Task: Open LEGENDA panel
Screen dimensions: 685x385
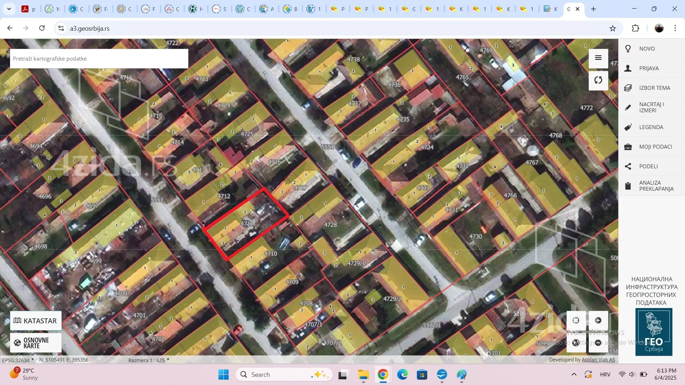Action: [x=651, y=127]
